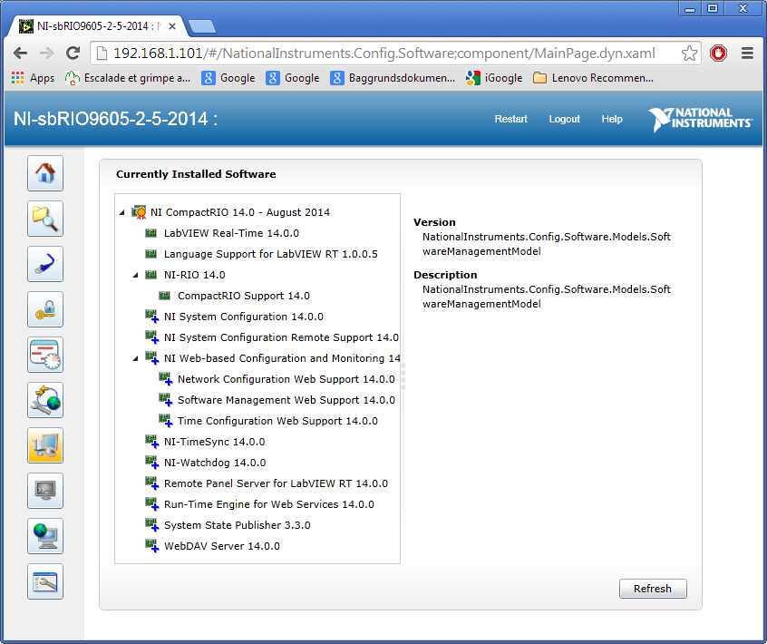Click the System State Publisher icon

152,525
